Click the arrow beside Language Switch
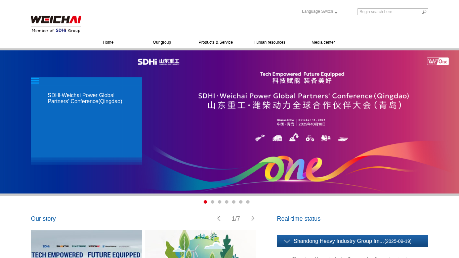Viewport: 459px width, 258px height. (x=336, y=12)
